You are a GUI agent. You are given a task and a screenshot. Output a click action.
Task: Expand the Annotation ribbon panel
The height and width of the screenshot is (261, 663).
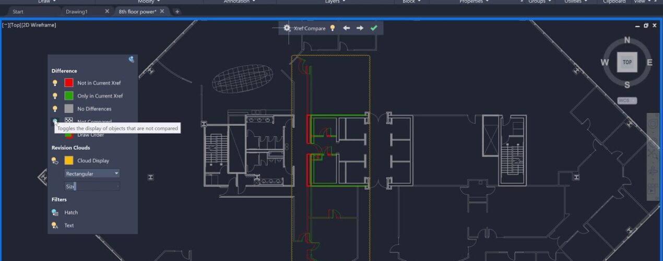tap(240, 2)
